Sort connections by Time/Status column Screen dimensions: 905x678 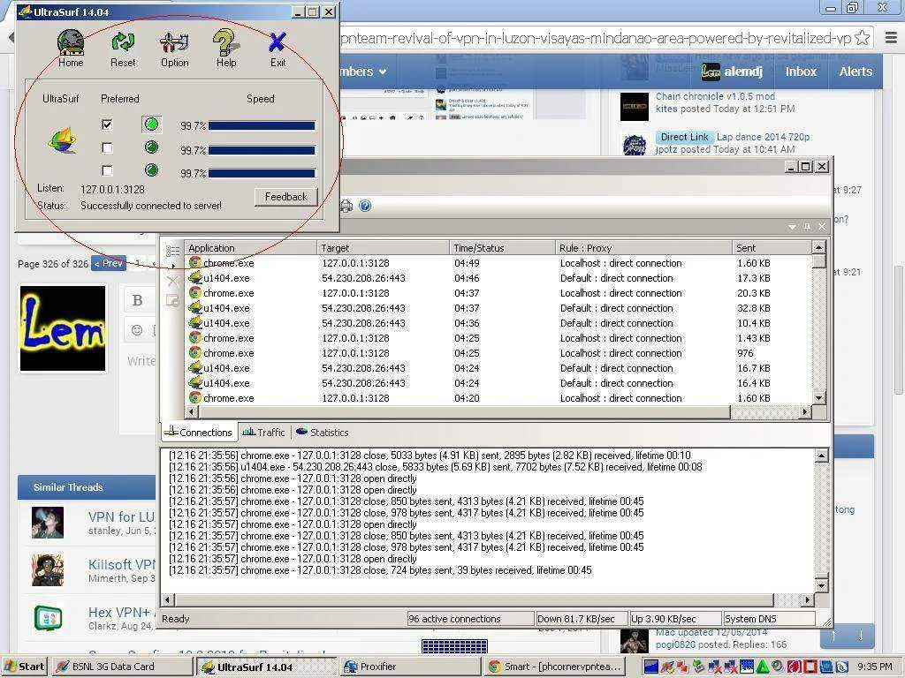pos(502,248)
